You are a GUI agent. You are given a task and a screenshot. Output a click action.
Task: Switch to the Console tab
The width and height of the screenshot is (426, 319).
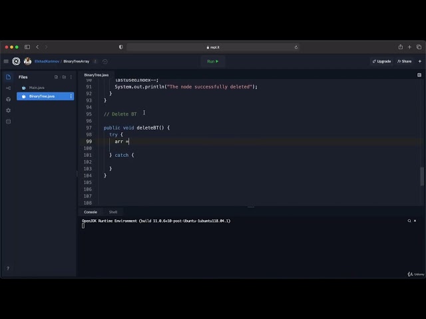click(91, 212)
